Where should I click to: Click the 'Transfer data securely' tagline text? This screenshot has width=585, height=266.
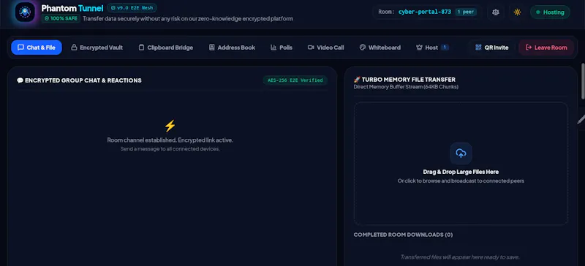click(x=188, y=19)
